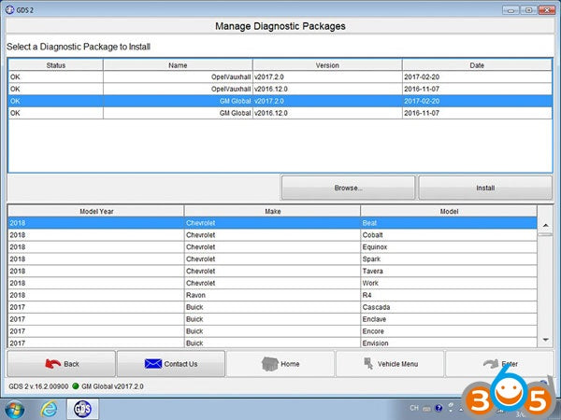Viewport: 561px width, 420px height.
Task: Click the Make column header
Action: coord(273,211)
